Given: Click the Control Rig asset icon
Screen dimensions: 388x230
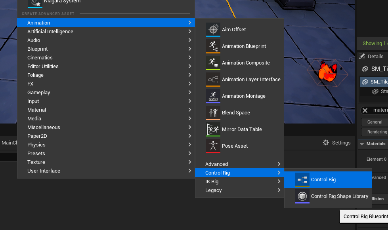Looking at the screenshot, I should [302, 180].
